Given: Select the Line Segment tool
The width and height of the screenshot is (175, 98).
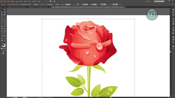Looking at the screenshot, I should coord(5,17).
